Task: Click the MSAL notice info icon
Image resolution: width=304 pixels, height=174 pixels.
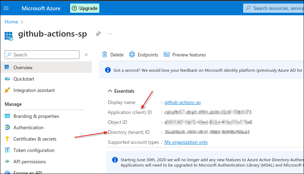Action: click(115, 160)
